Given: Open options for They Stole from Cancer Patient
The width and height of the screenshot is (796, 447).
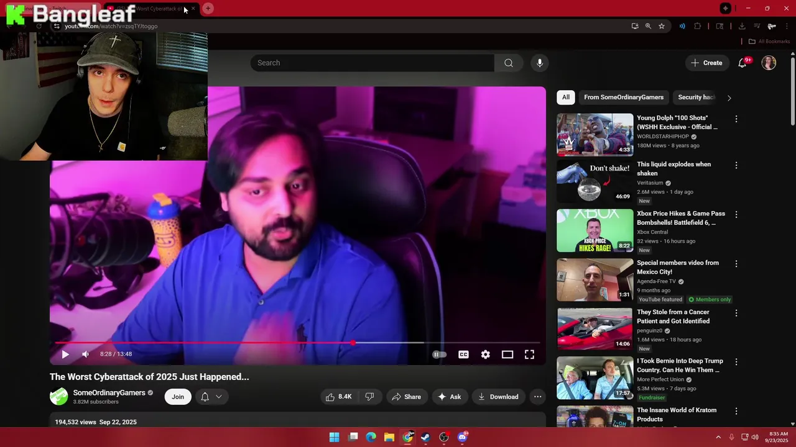Looking at the screenshot, I should [x=736, y=313].
